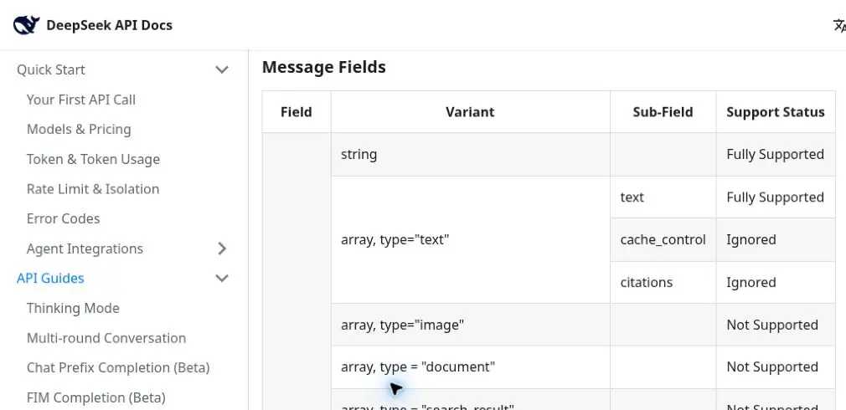Open DeepSeek API Docs home title
846x410 pixels.
click(109, 25)
